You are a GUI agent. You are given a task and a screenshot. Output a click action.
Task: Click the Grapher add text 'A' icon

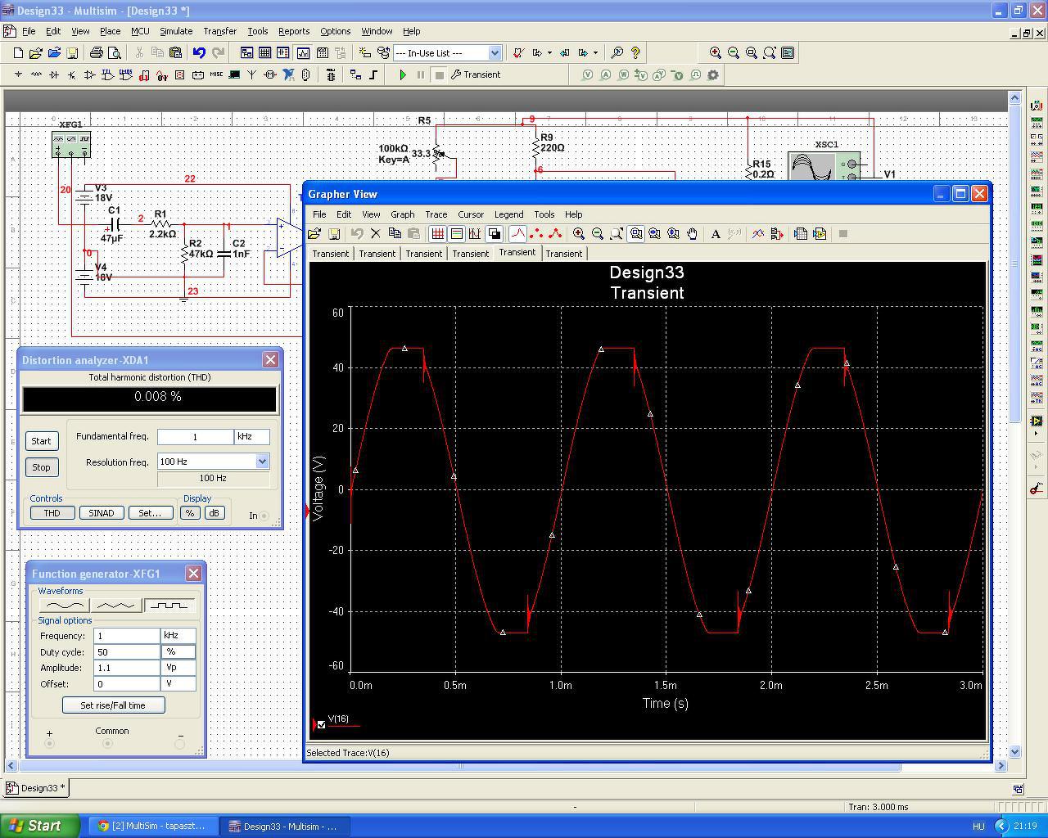click(716, 234)
